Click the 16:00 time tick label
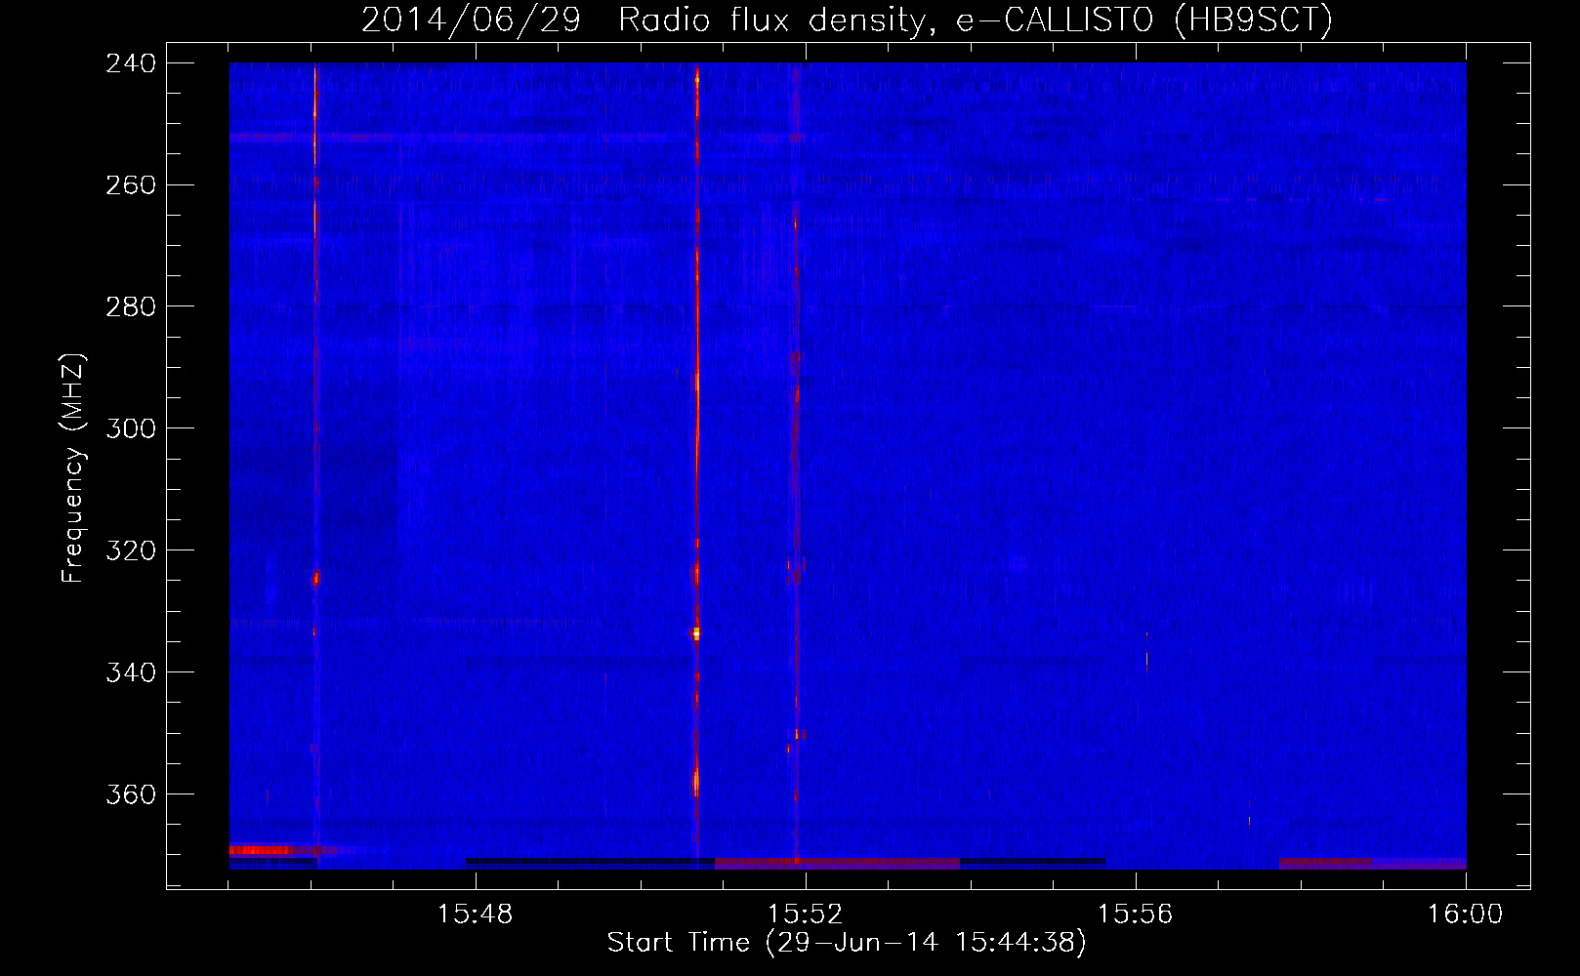Viewport: 1580px width, 976px height. tap(1465, 915)
